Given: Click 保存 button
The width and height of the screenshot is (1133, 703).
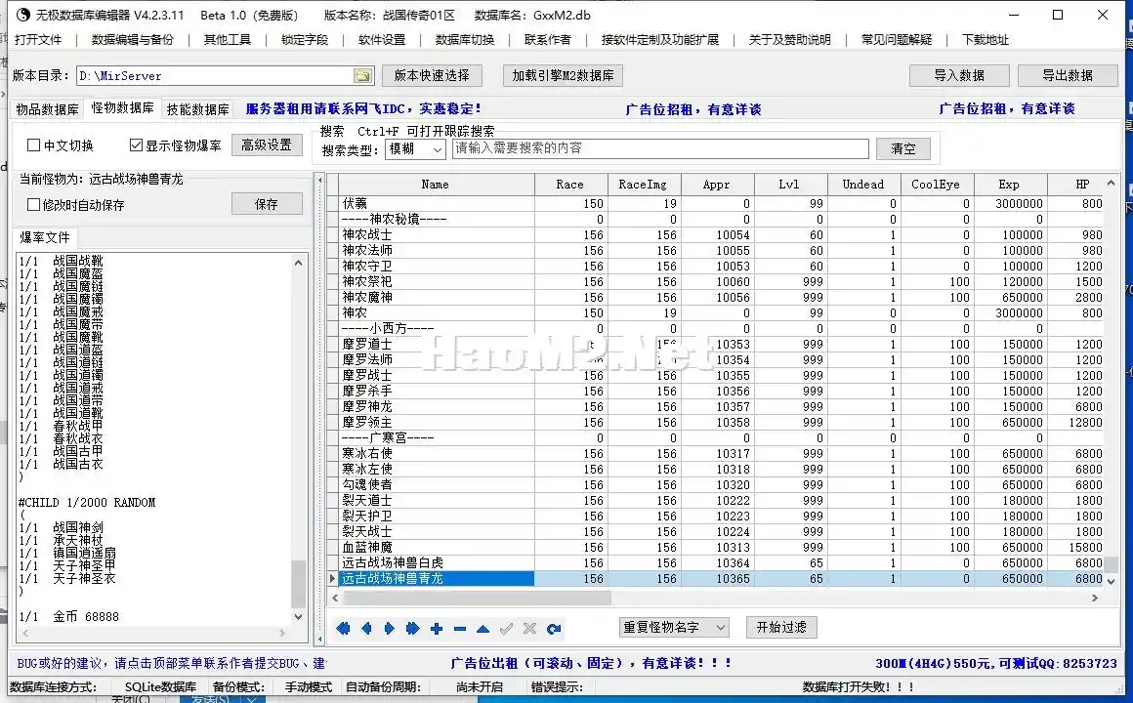Looking at the screenshot, I should (267, 204).
